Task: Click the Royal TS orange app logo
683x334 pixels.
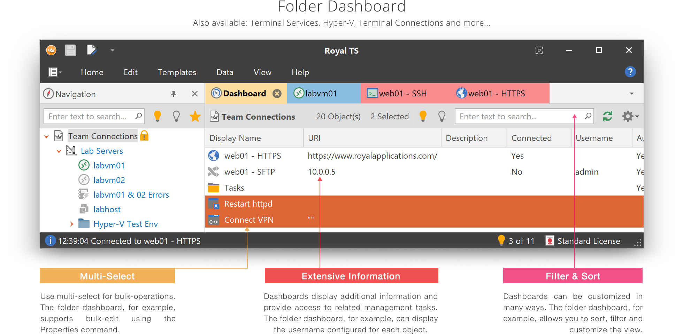Action: click(51, 50)
